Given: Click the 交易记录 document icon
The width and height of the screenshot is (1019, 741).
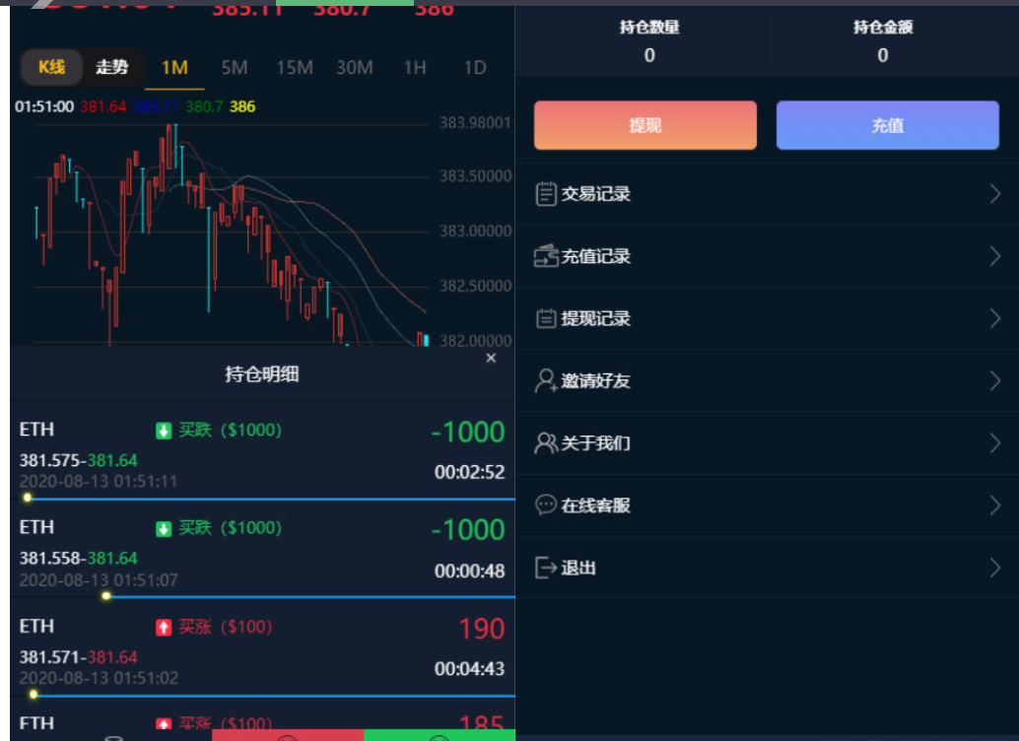Looking at the screenshot, I should (x=545, y=194).
